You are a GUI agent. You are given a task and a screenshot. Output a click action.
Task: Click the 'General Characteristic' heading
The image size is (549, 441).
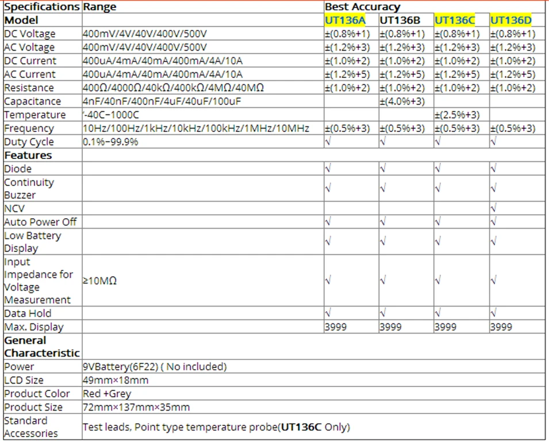[x=42, y=347]
